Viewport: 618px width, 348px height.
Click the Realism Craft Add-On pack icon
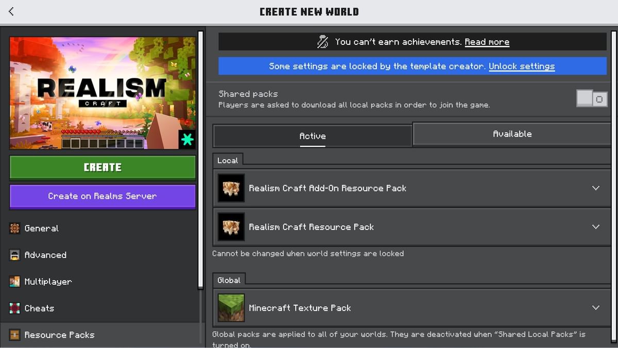[231, 188]
